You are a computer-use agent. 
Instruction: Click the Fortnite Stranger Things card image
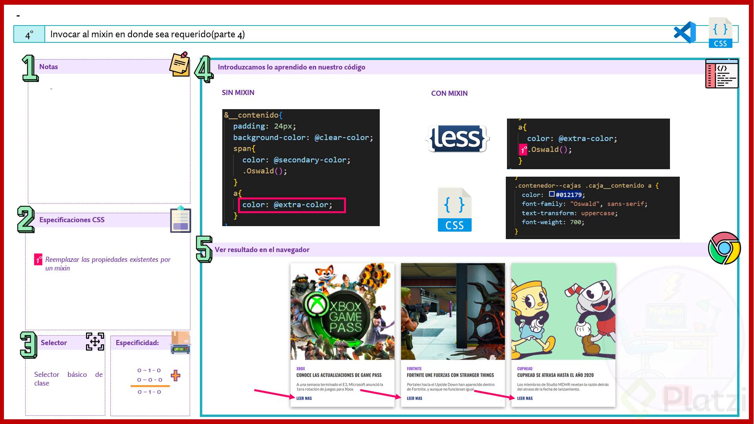(x=453, y=311)
